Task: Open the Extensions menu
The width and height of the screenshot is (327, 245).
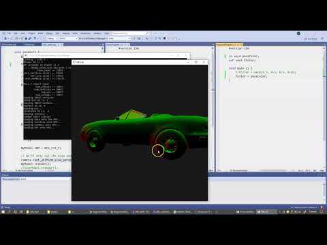Action: pos(85,33)
